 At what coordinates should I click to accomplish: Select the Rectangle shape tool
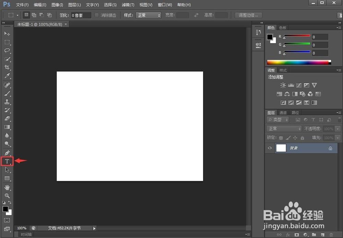7,178
